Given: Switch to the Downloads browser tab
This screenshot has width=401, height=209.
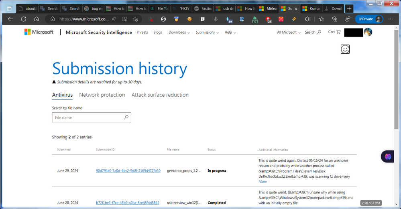Looking at the screenshot, I should coord(333,8).
